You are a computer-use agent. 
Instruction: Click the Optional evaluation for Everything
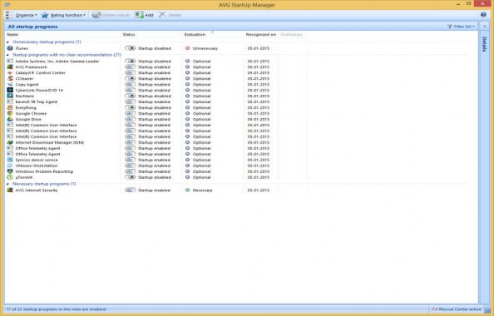[x=201, y=107]
